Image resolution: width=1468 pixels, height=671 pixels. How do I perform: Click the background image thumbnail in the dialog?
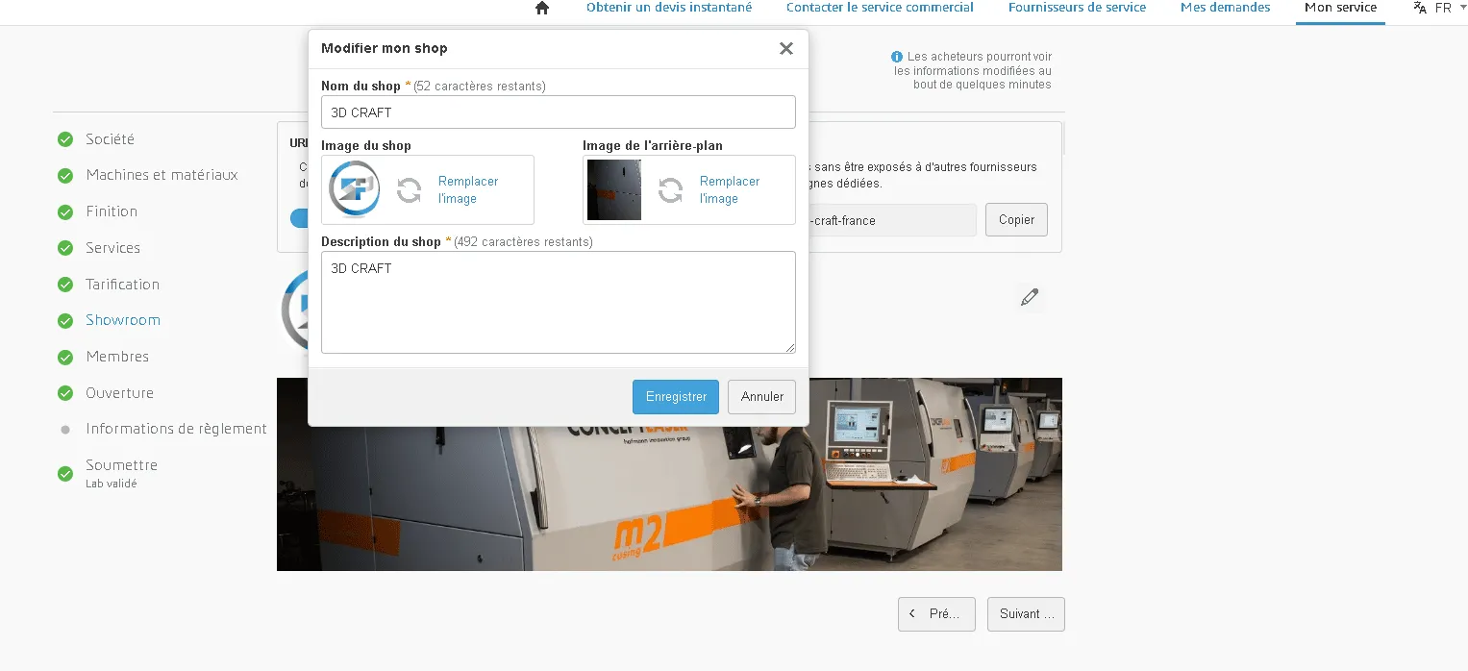(x=613, y=189)
